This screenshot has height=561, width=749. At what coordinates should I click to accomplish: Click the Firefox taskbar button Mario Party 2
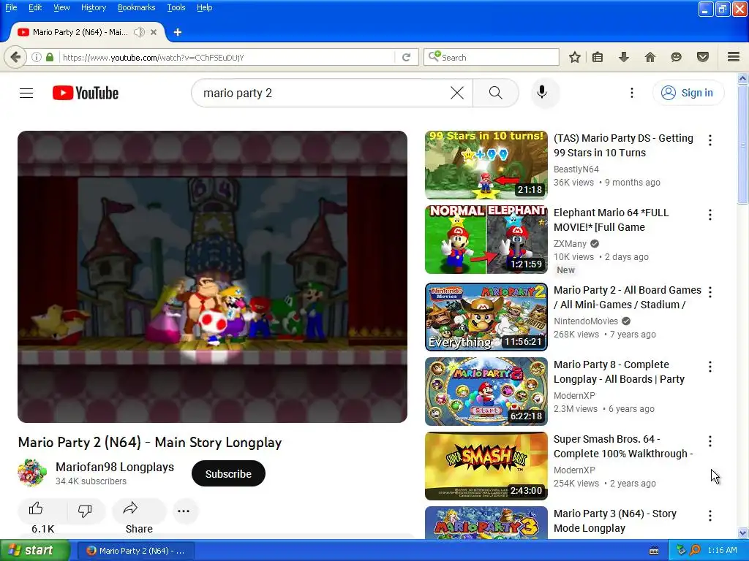[136, 551]
